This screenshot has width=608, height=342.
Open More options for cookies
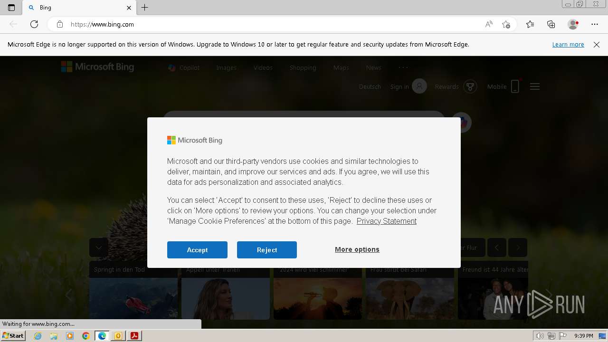tap(357, 249)
